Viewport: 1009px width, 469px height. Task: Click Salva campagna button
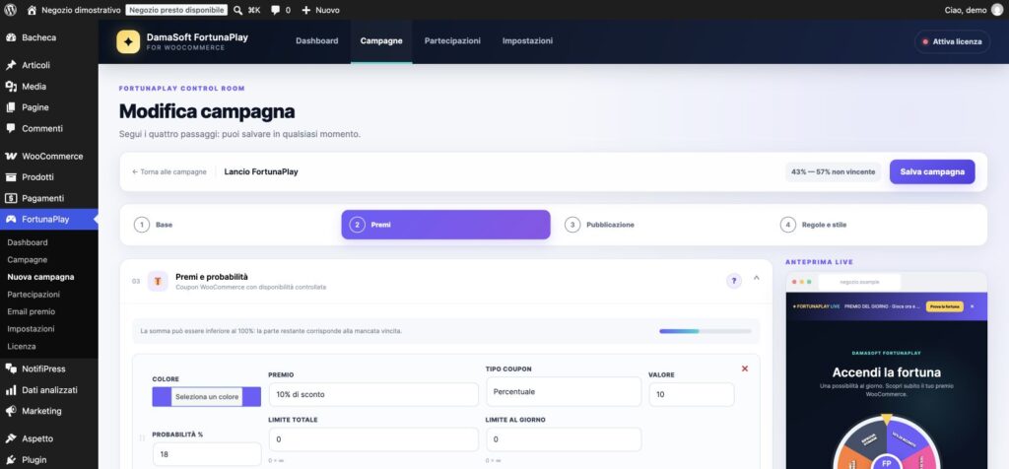(x=932, y=171)
